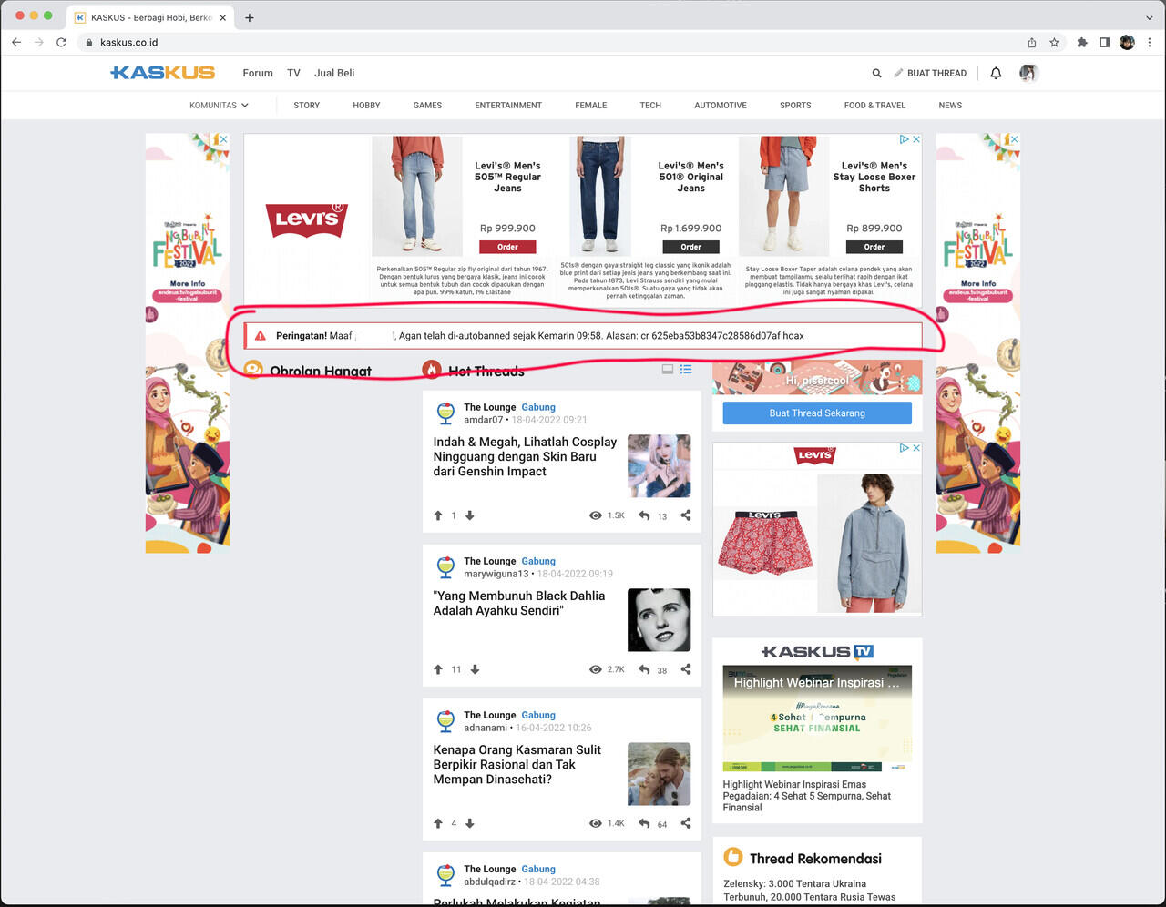This screenshot has height=907, width=1166.
Task: Go to the NEWS category
Action: click(950, 106)
